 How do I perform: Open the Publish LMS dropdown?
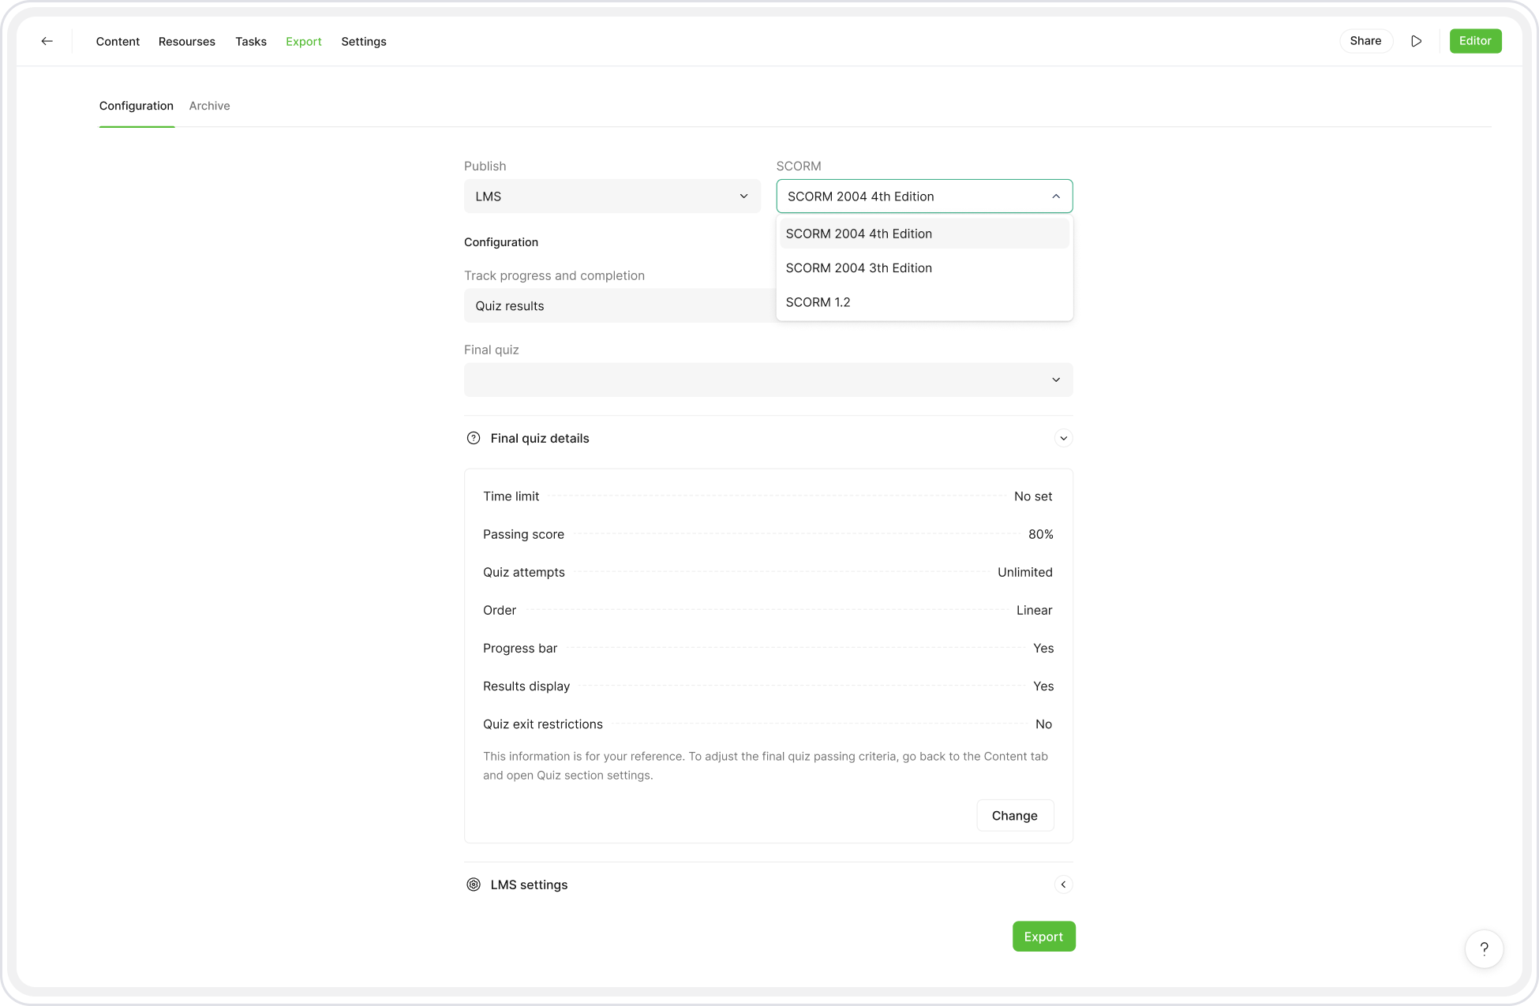[x=612, y=196]
